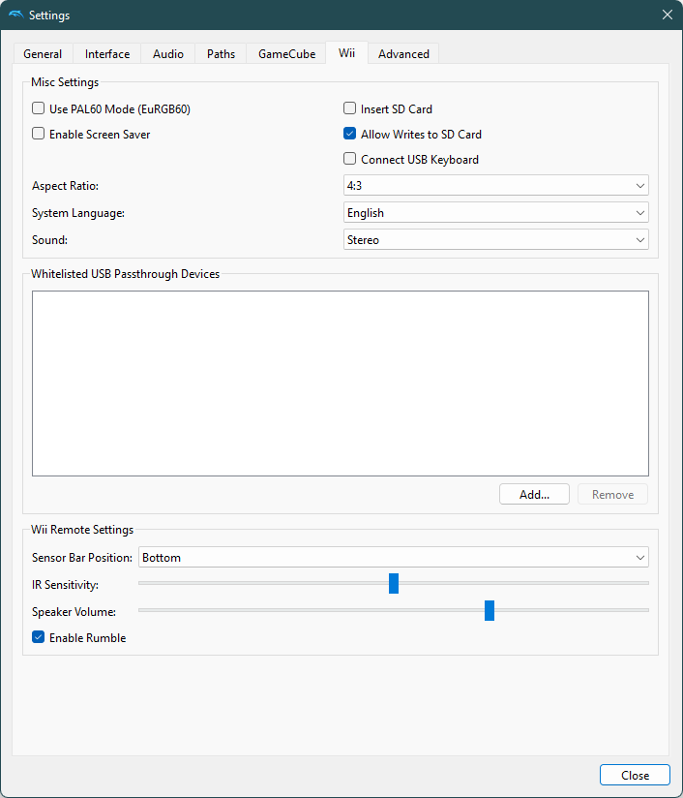Open the Aspect Ratio dropdown
The width and height of the screenshot is (683, 798).
coord(496,185)
